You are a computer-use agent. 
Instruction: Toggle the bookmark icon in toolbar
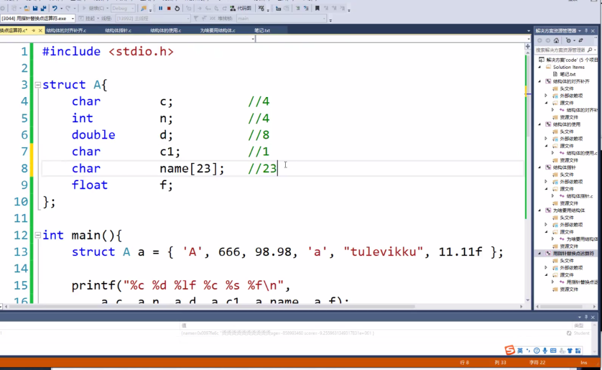pyautogui.click(x=317, y=8)
